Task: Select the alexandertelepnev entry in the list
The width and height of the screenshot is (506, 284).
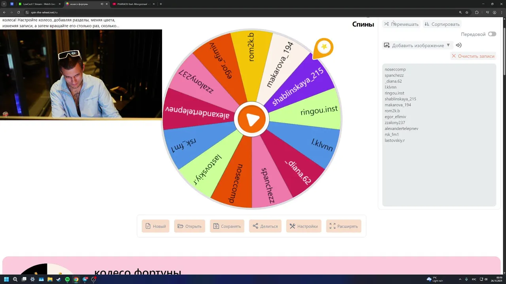Action: click(x=401, y=129)
